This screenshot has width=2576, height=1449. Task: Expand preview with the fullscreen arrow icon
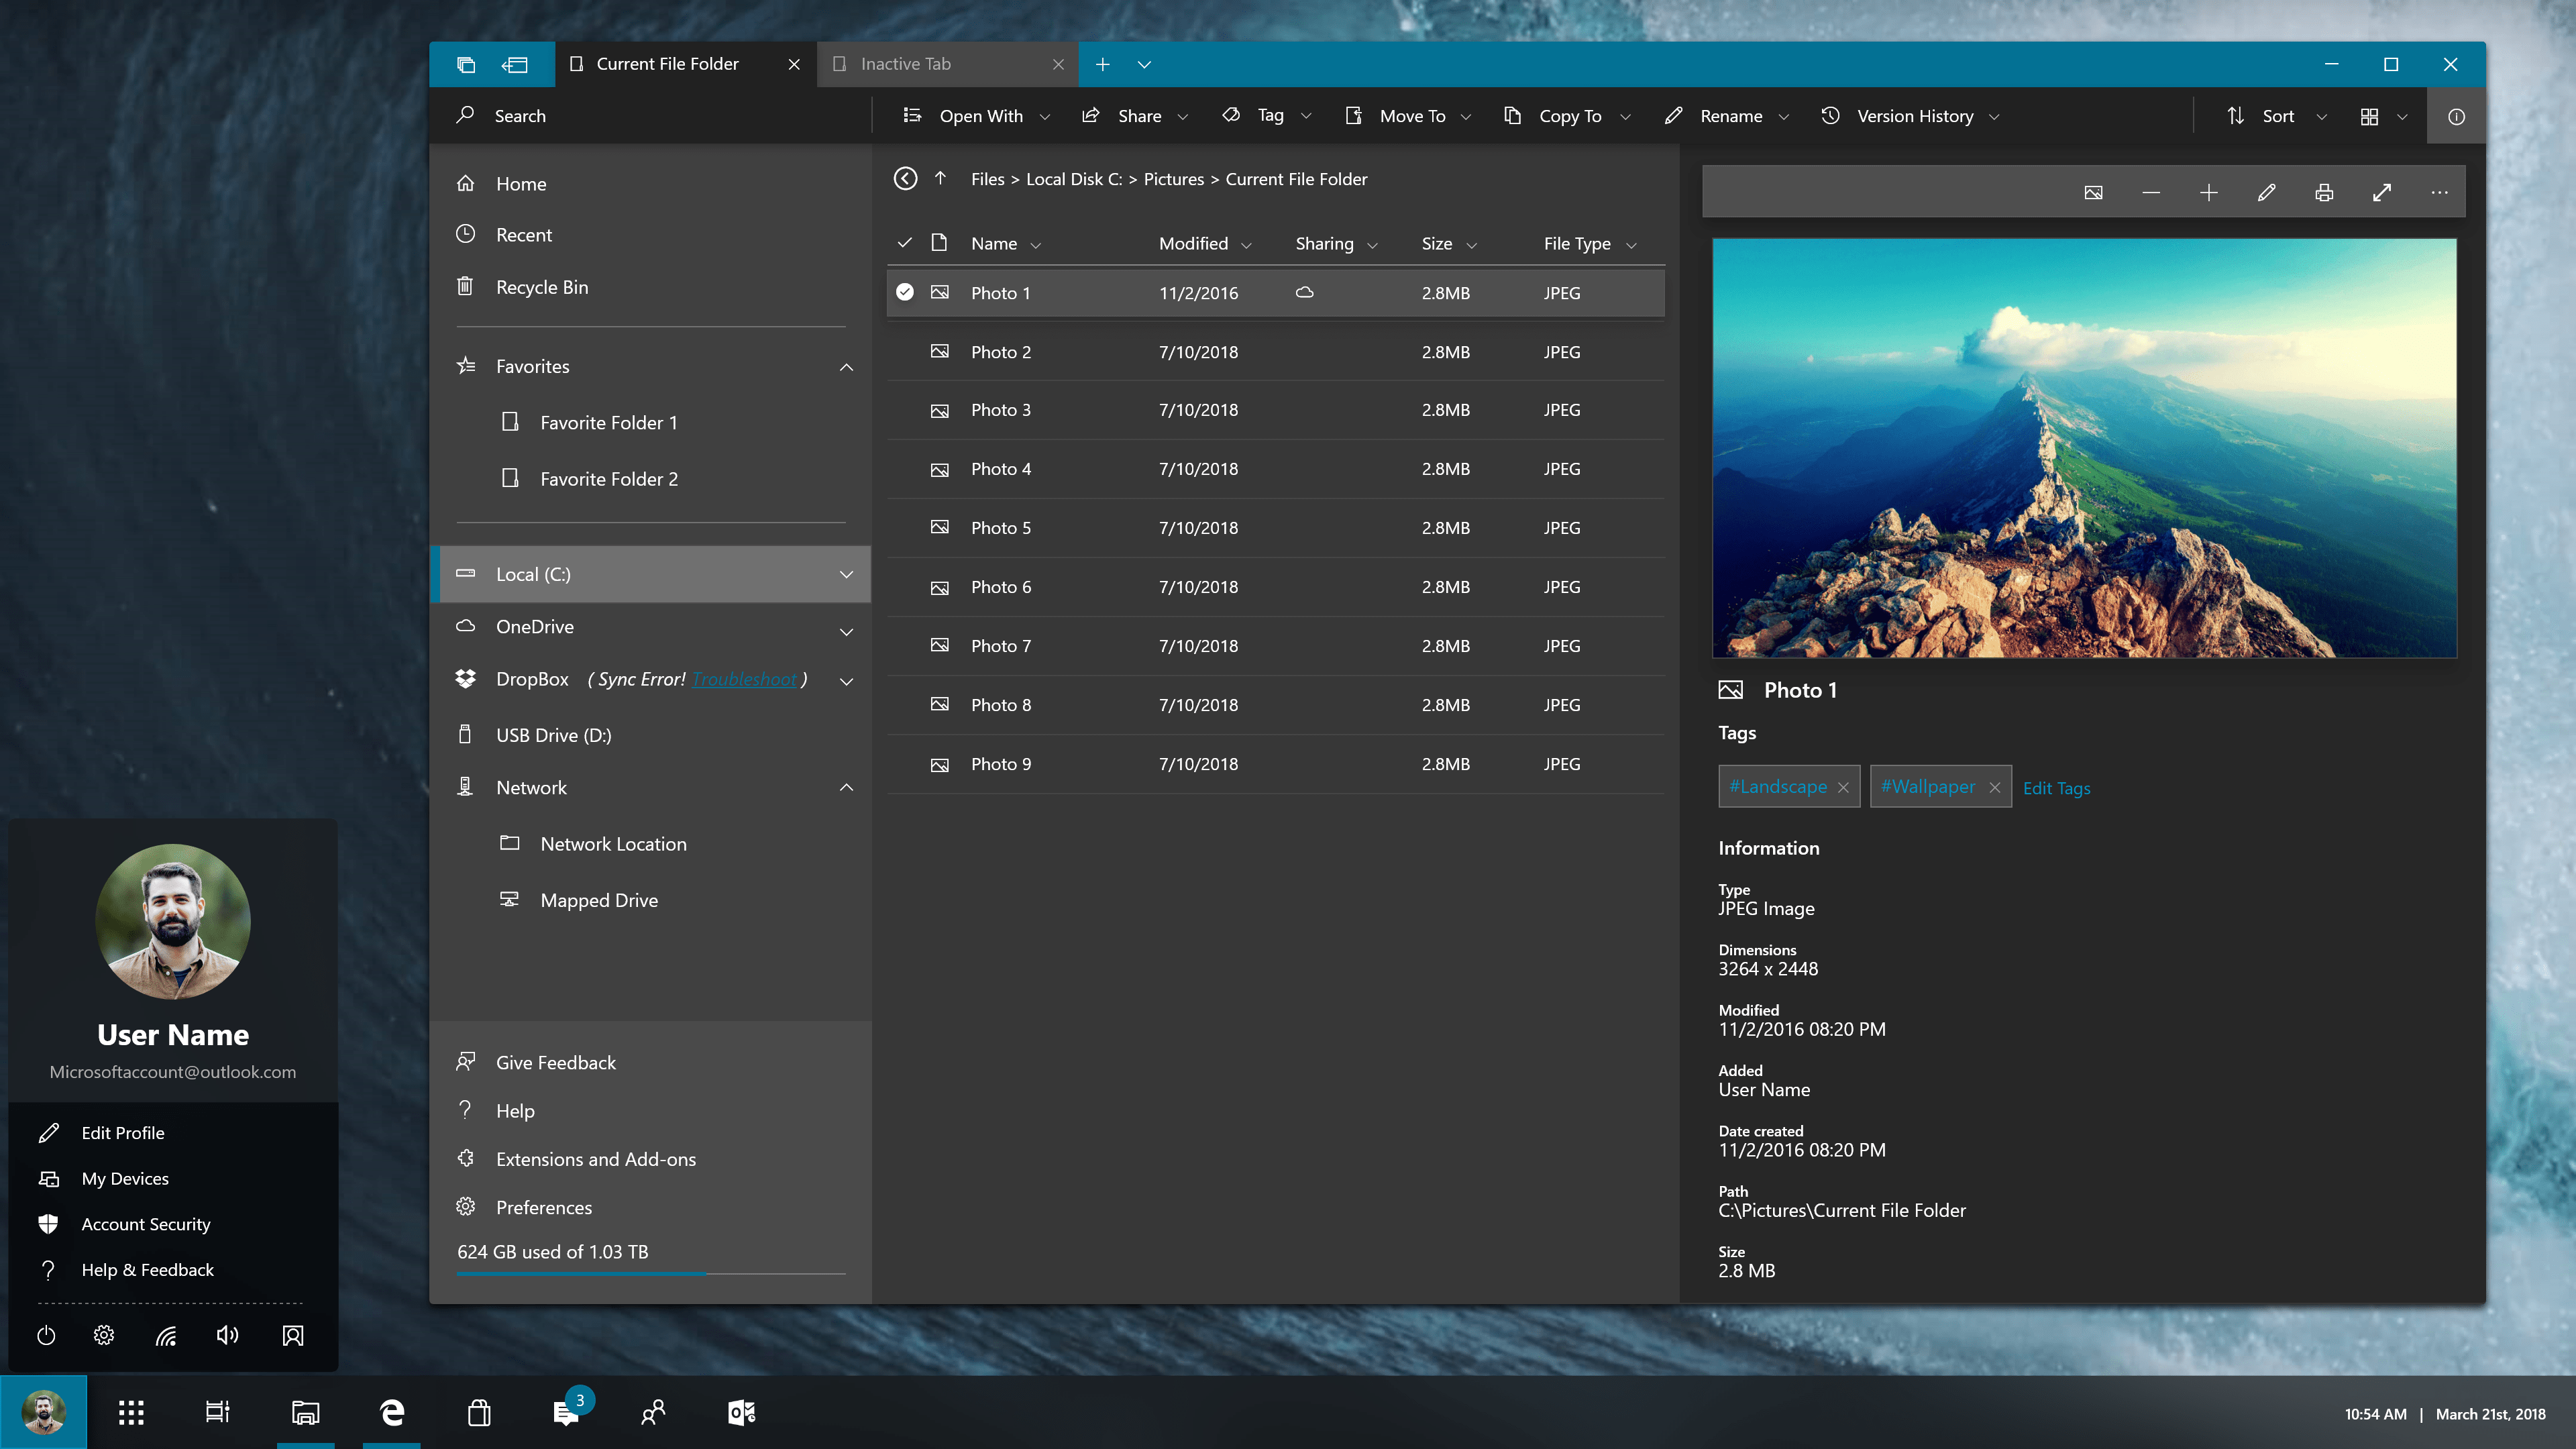point(2382,193)
